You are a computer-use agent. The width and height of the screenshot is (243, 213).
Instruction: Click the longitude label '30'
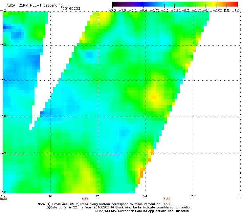click(240, 196)
